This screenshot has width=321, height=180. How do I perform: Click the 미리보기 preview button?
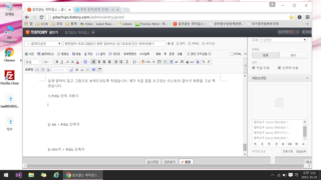pyautogui.click(x=170, y=162)
